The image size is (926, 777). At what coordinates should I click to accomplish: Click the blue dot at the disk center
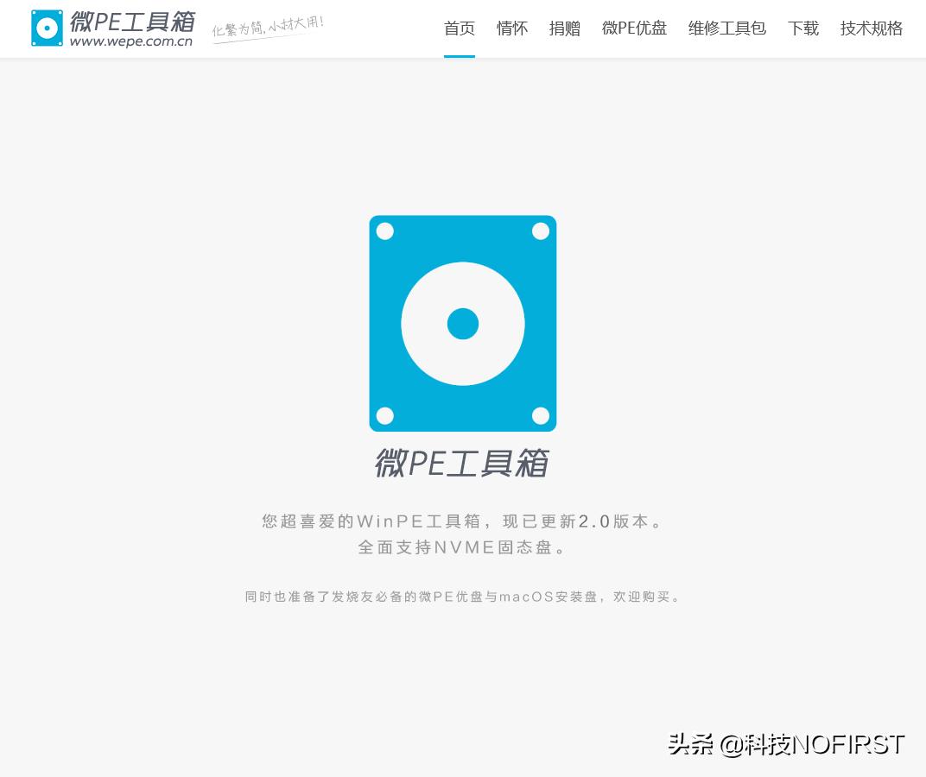click(463, 324)
